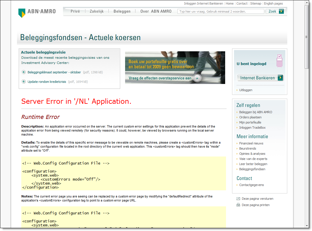This screenshot has width=312, height=231.
Task: Click Deze pagina printen link
Action: click(256, 205)
